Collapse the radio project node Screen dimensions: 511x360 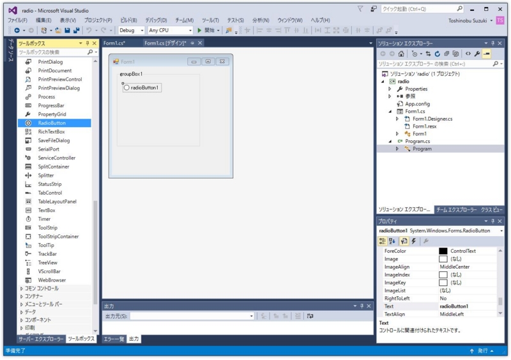coord(383,82)
